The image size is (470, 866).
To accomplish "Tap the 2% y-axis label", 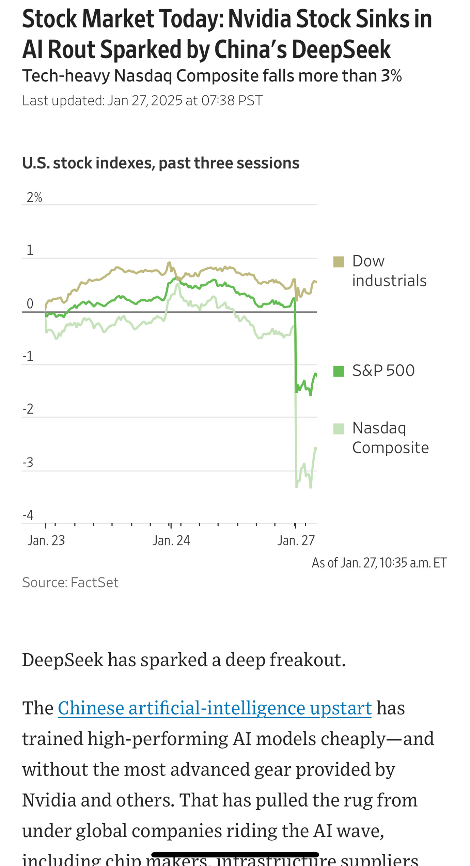I will (34, 197).
